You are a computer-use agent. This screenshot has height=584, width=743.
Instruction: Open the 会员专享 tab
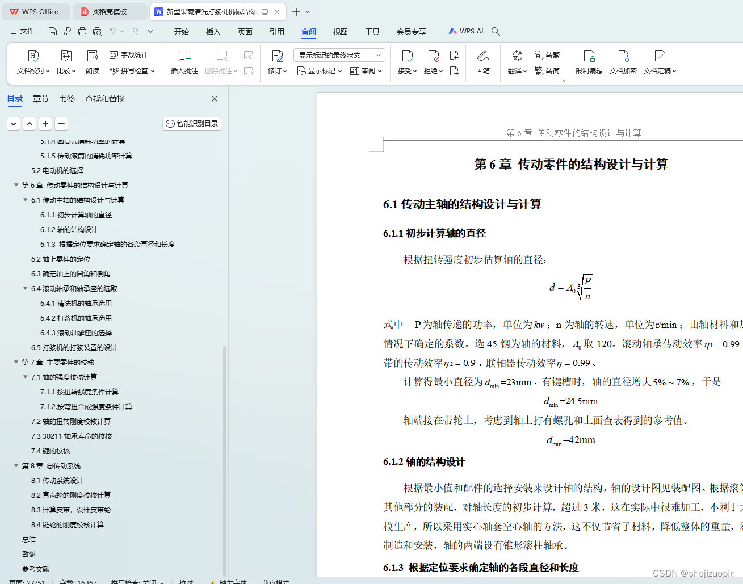coord(412,32)
